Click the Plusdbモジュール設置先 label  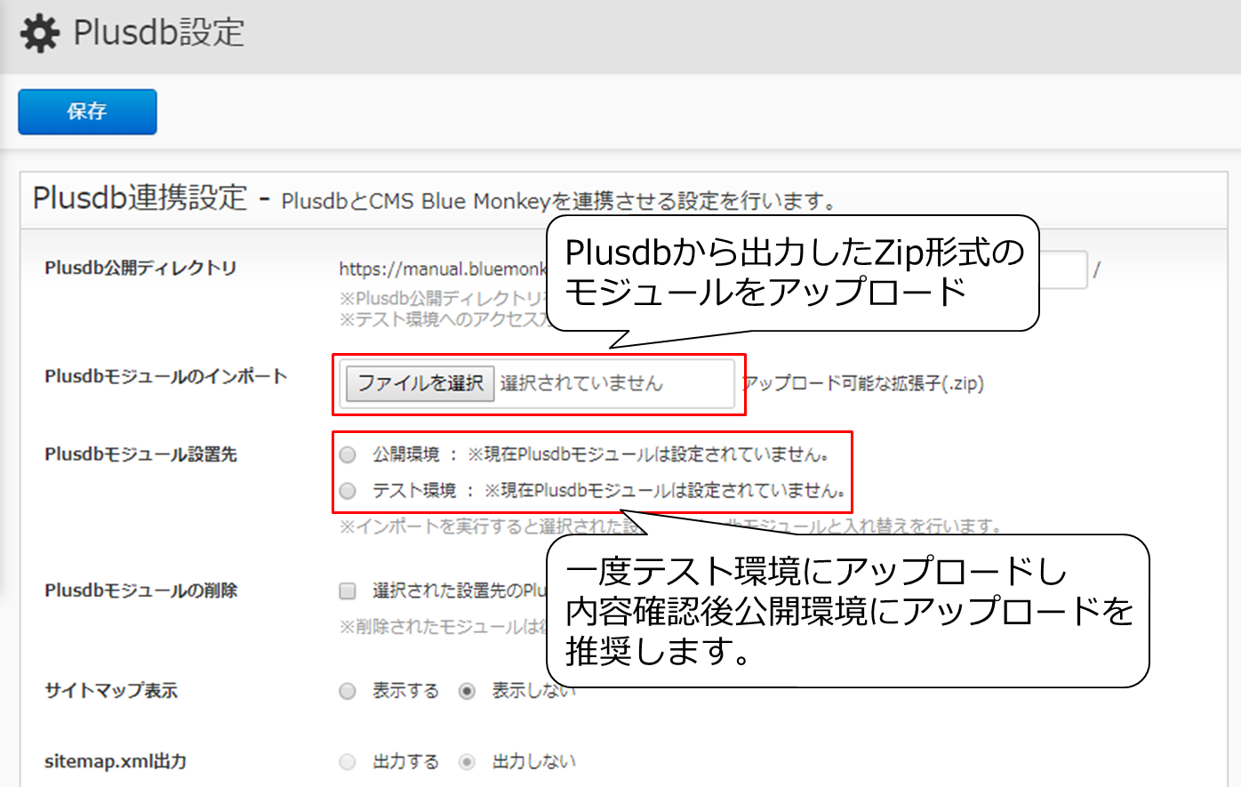tap(140, 454)
